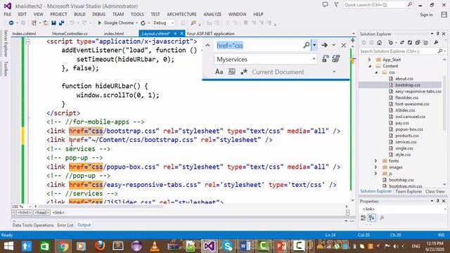Open the Error List tab
The height and width of the screenshot is (253, 450).
65,225
